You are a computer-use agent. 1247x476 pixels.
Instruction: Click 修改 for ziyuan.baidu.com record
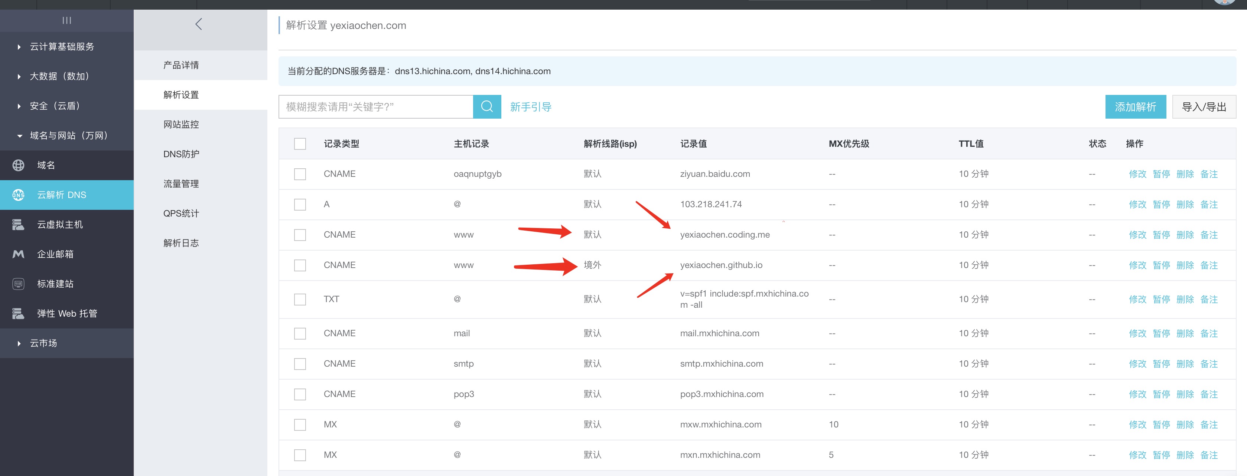pyautogui.click(x=1137, y=174)
